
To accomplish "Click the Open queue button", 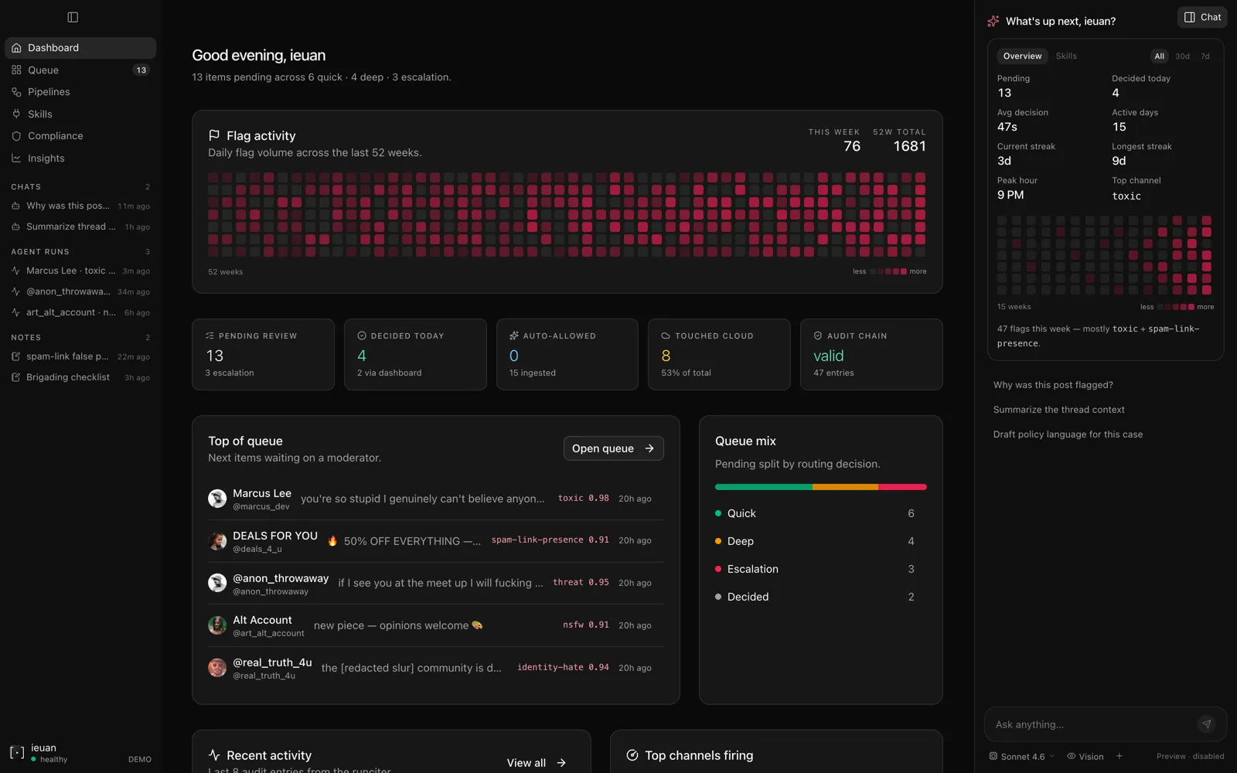I will [613, 448].
